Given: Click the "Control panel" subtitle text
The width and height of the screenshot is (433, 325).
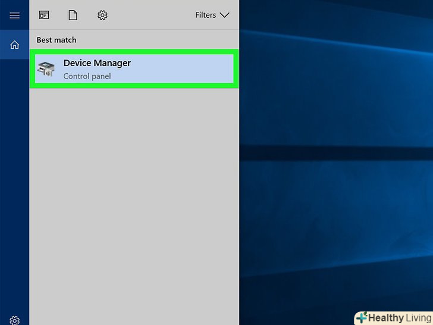Looking at the screenshot, I should [87, 76].
